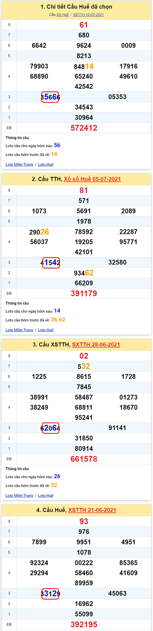Click the number 78592
The height and width of the screenshot is (631, 153).
(x=84, y=232)
